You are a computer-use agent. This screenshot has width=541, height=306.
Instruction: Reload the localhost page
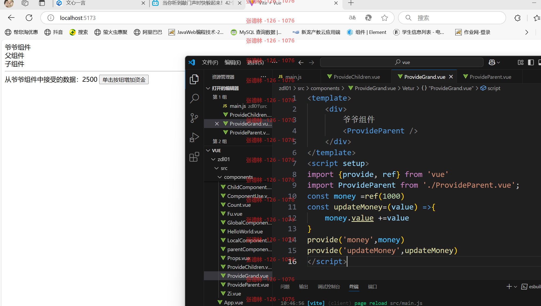pyautogui.click(x=29, y=18)
